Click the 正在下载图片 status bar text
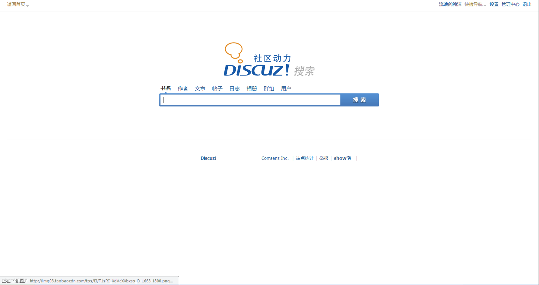Screen dimensions: 539x285 tap(15, 281)
